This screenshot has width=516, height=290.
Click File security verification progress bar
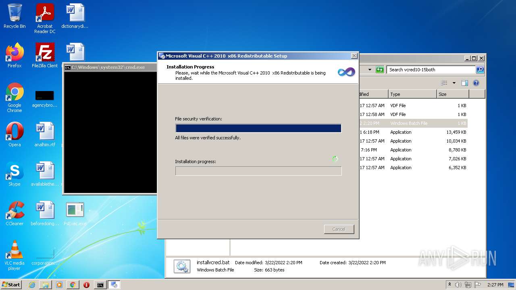tap(258, 128)
